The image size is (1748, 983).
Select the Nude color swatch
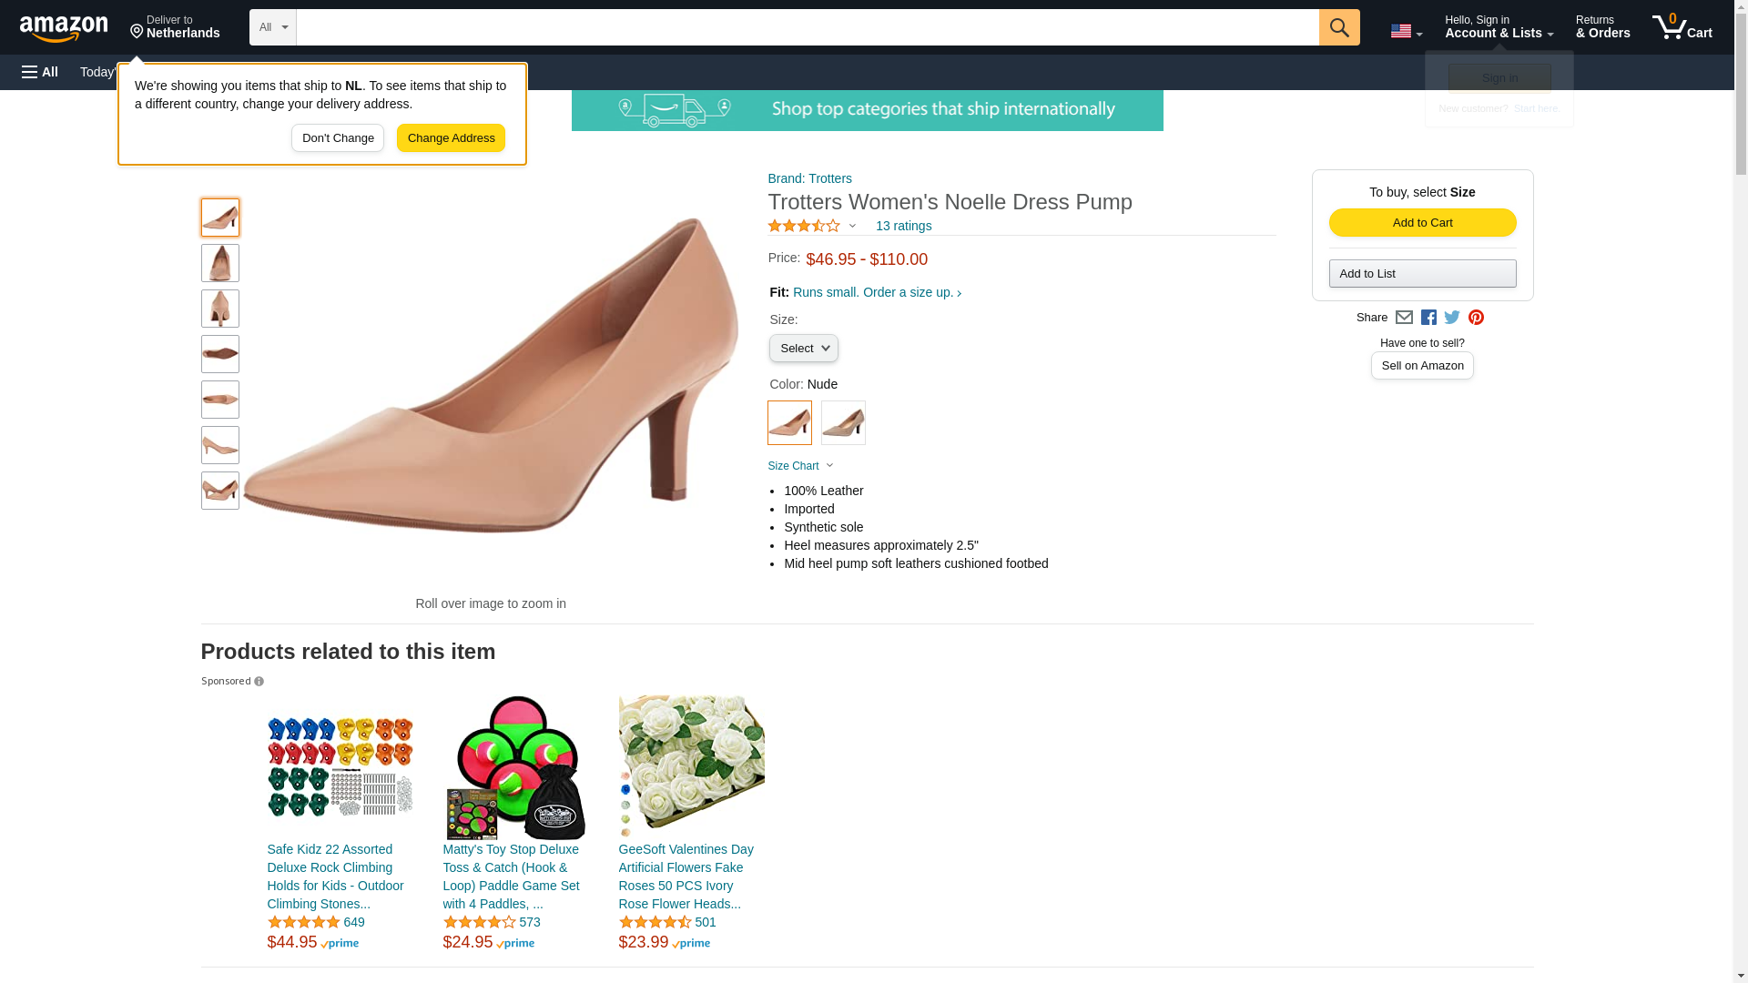[x=789, y=422]
